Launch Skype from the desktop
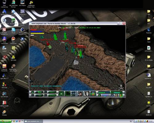154x123 pixels. [13, 30]
